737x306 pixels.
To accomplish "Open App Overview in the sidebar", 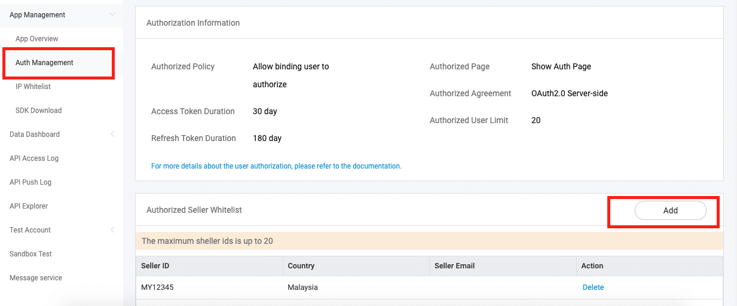I will 37,39.
